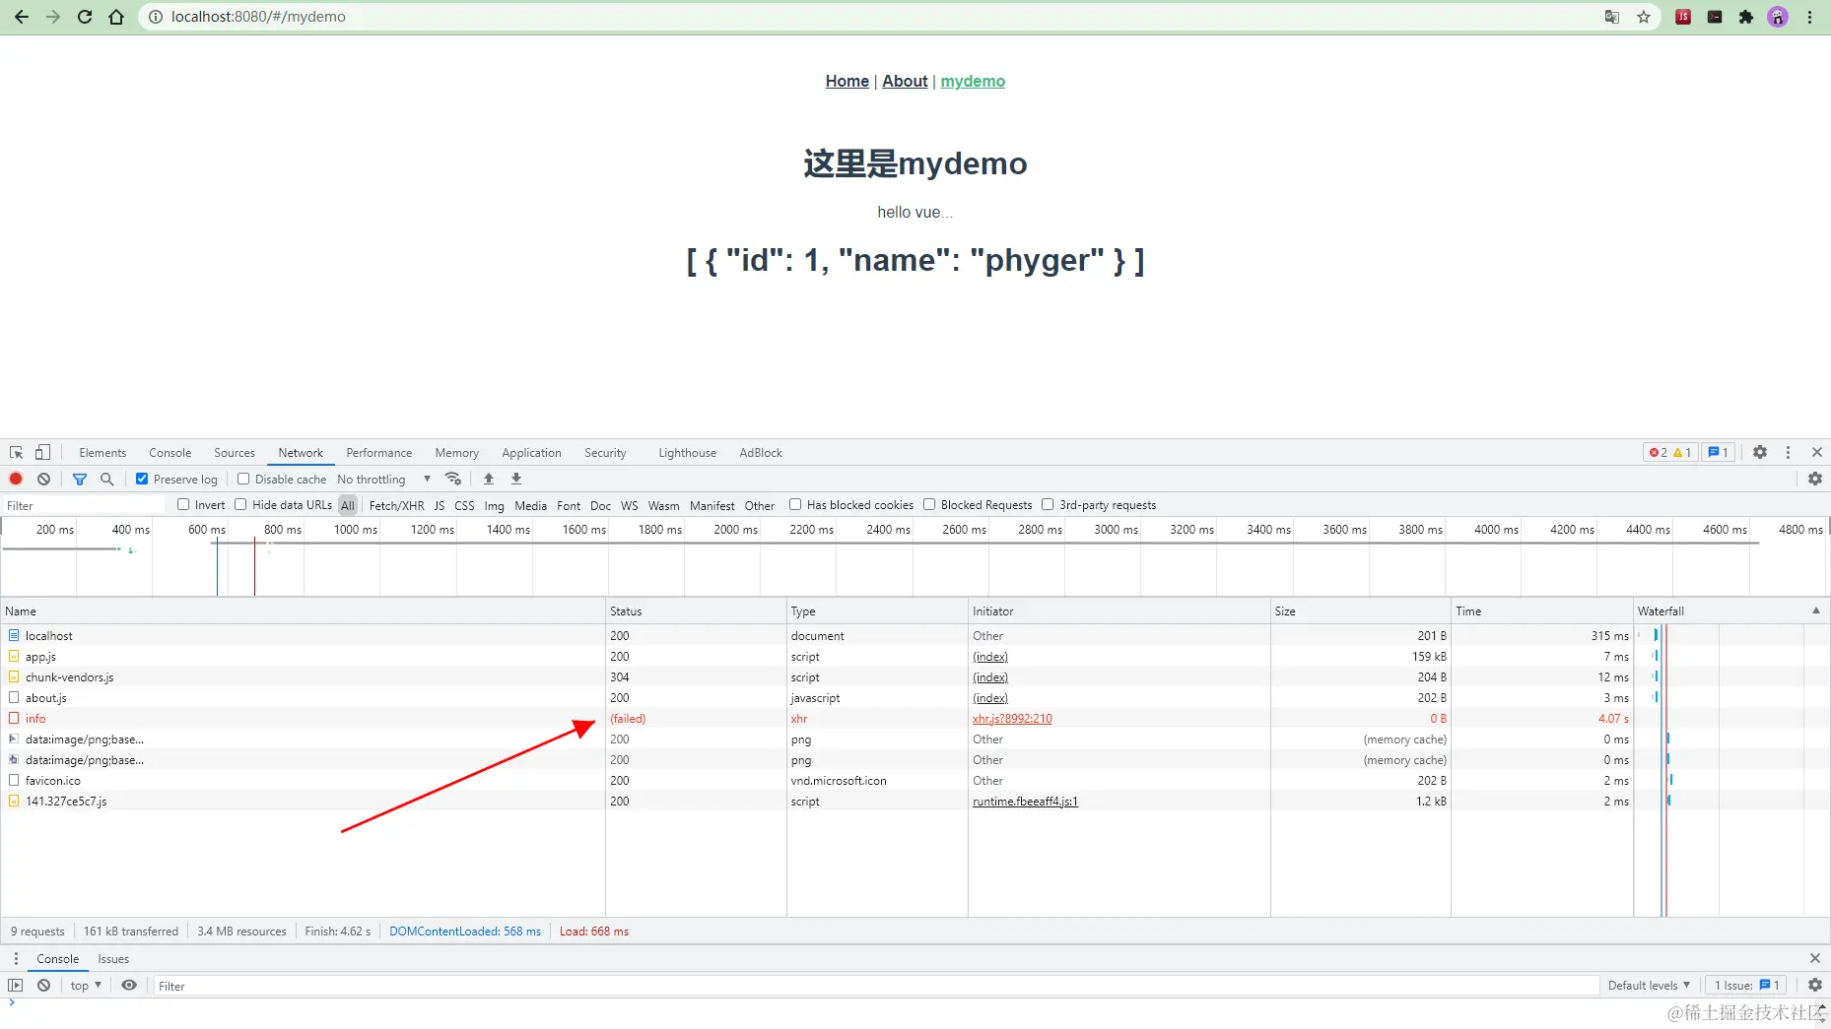Open the No throttling dropdown
The height and width of the screenshot is (1029, 1831).
pyautogui.click(x=384, y=480)
